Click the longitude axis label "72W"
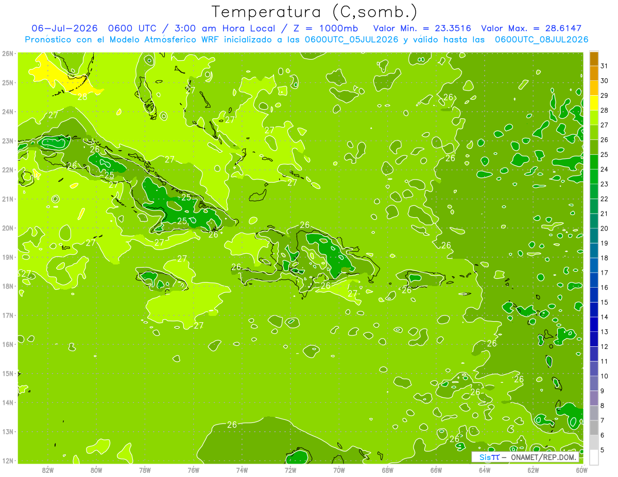The height and width of the screenshot is (477, 618). (290, 470)
